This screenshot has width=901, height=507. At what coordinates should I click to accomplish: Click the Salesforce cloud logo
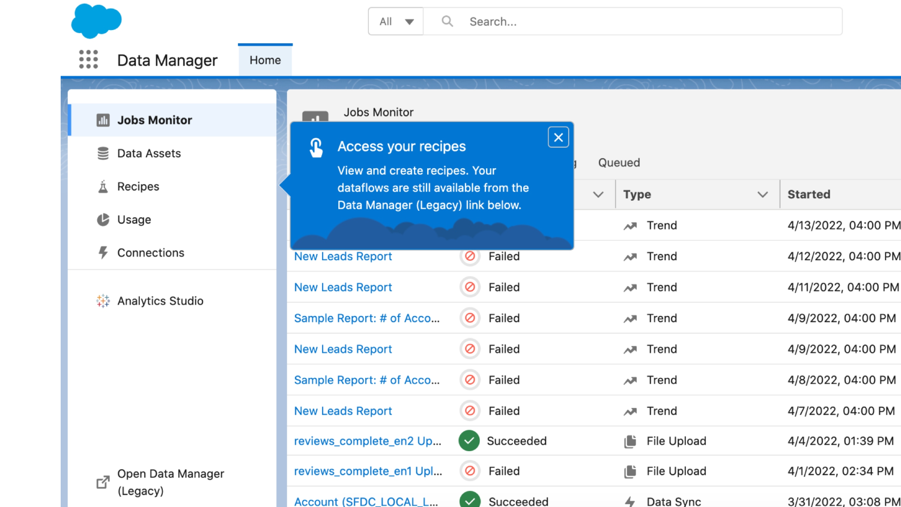click(x=96, y=21)
